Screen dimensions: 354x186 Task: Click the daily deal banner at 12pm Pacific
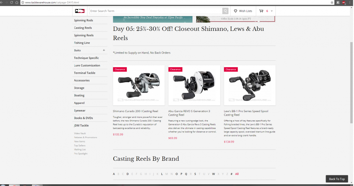pyautogui.click(x=153, y=19)
